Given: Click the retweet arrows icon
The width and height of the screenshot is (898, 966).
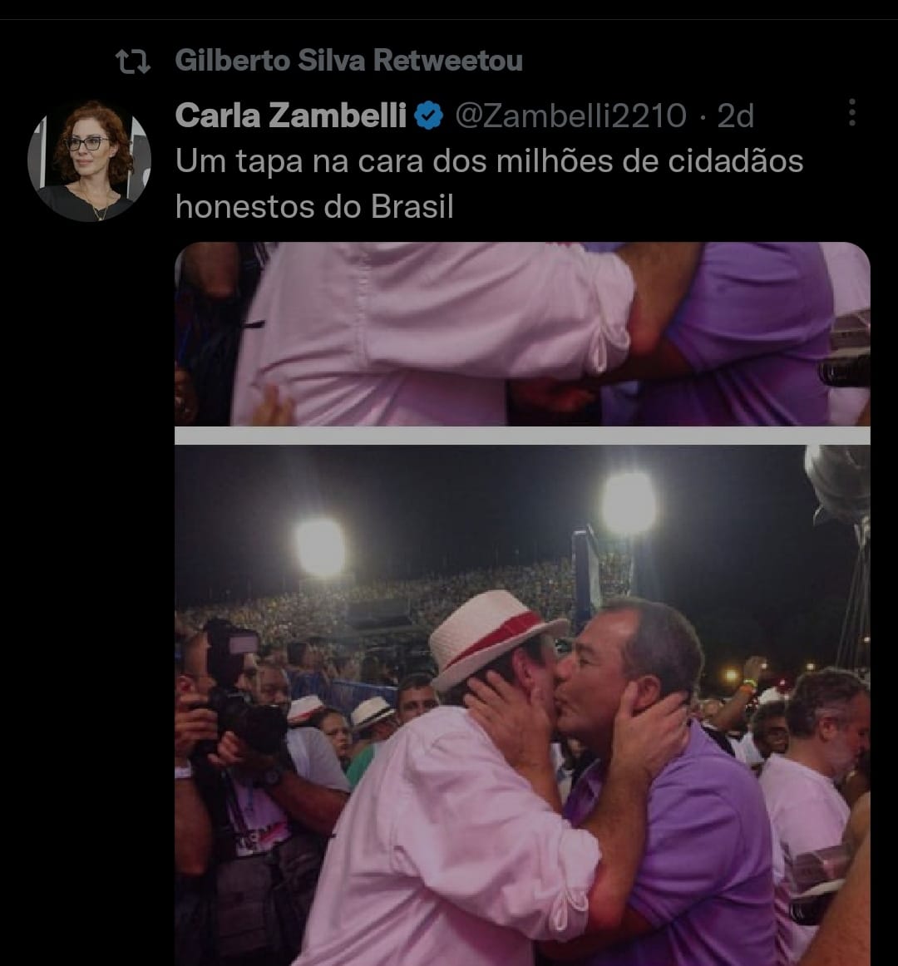Looking at the screenshot, I should (132, 62).
